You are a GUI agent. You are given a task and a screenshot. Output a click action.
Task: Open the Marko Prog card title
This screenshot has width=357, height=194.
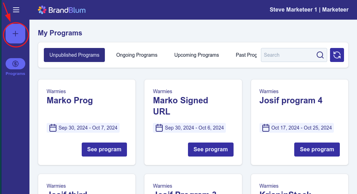70,101
